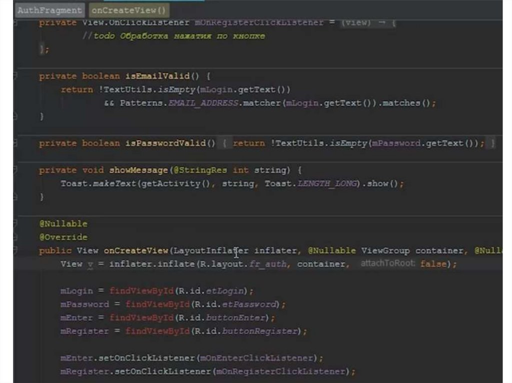
Task: Expand the folded isPasswordValid method gutter marker
Action: 15,143
